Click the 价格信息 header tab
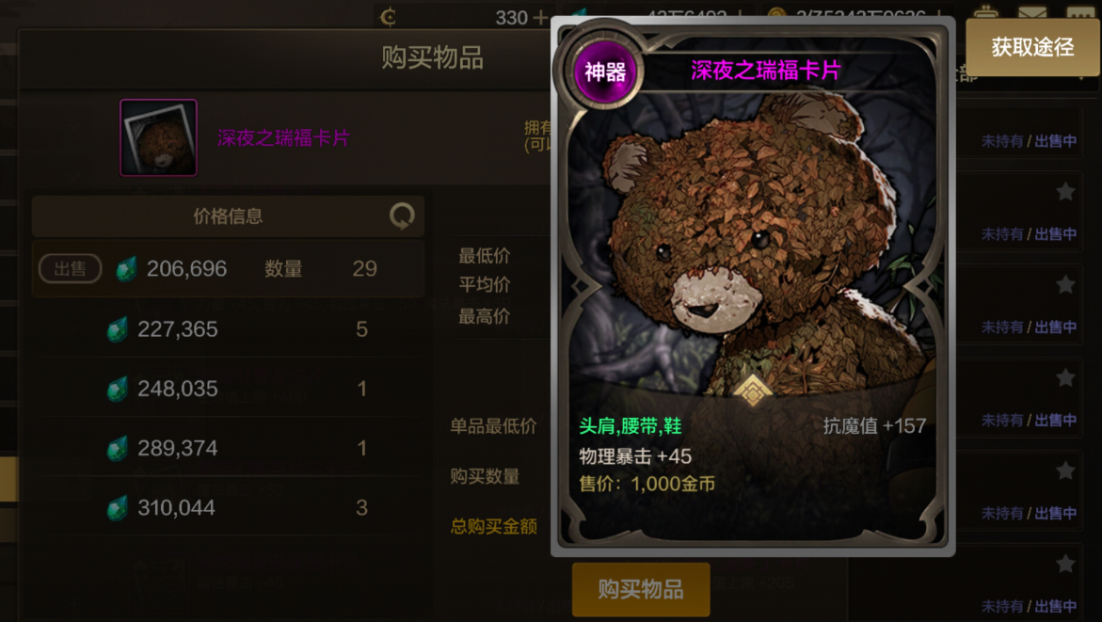This screenshot has height=622, width=1102. tap(228, 215)
